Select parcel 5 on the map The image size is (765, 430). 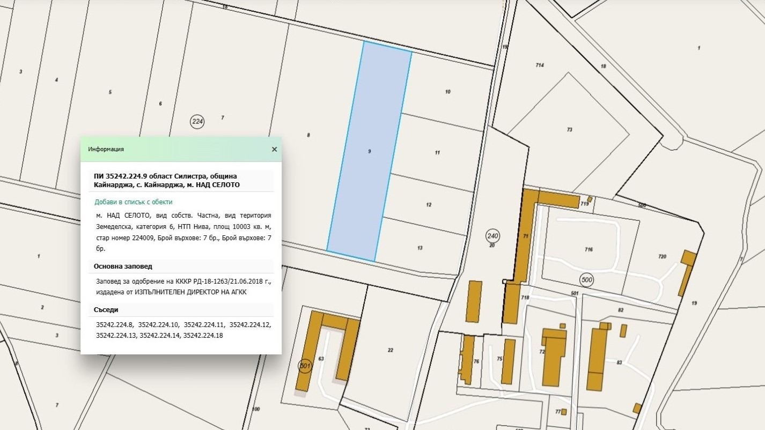coord(110,92)
